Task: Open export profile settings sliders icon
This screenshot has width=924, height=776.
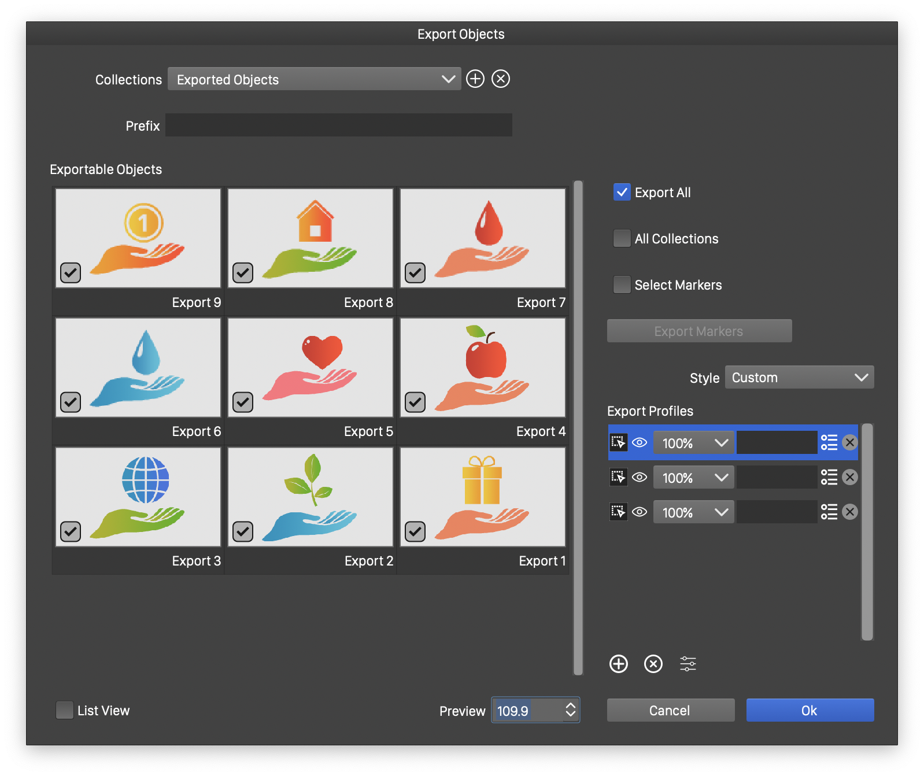Action: tap(688, 664)
